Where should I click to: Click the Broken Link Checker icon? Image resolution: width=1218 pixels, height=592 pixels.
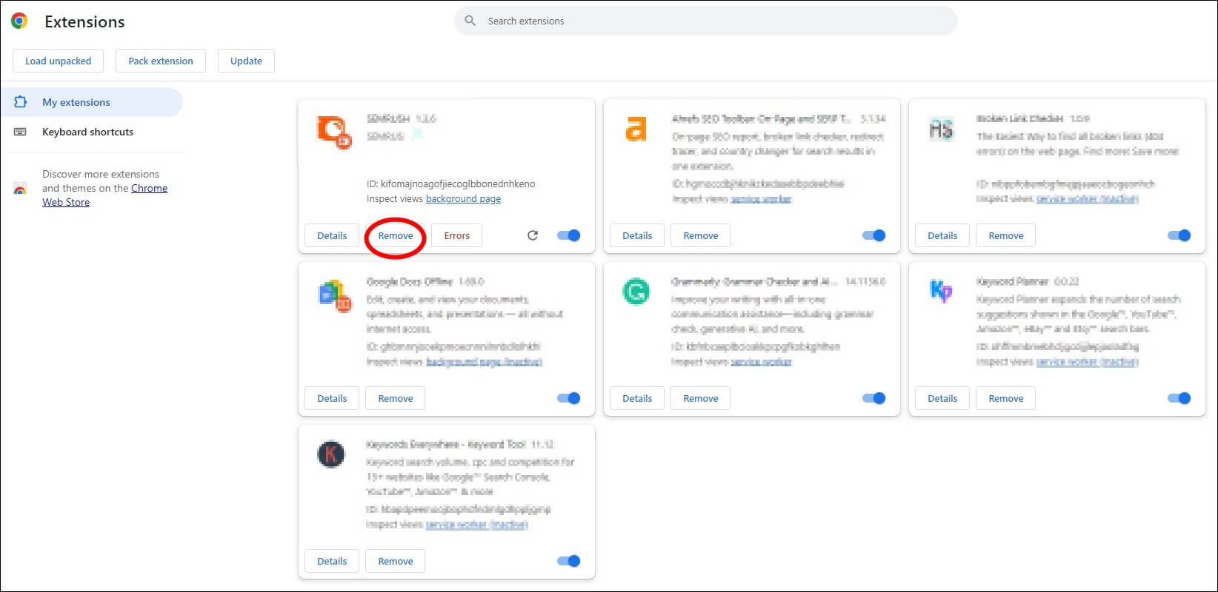coord(941,129)
